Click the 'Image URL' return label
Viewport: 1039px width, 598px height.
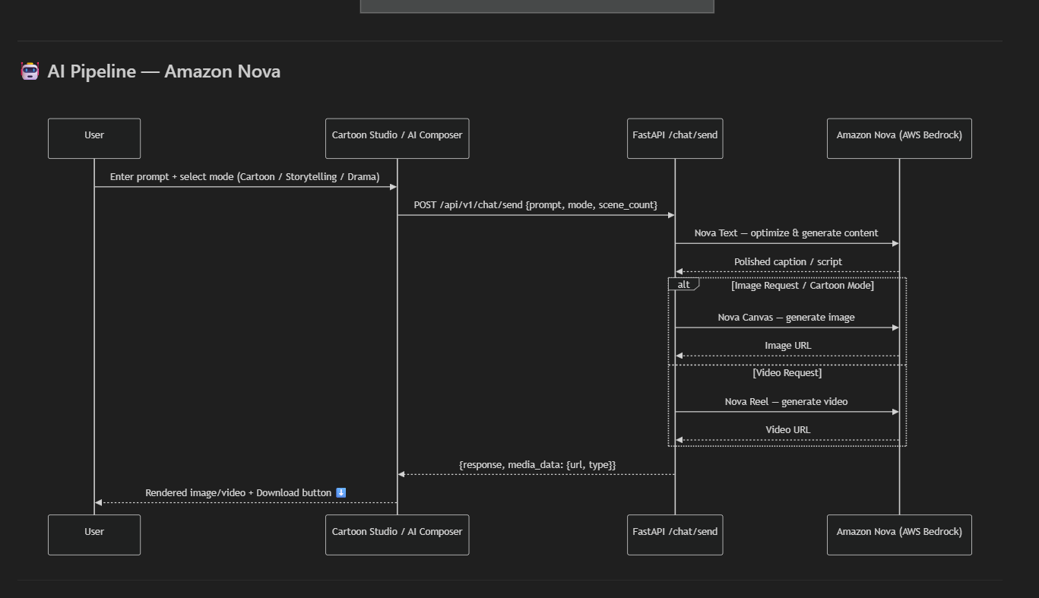tap(787, 346)
